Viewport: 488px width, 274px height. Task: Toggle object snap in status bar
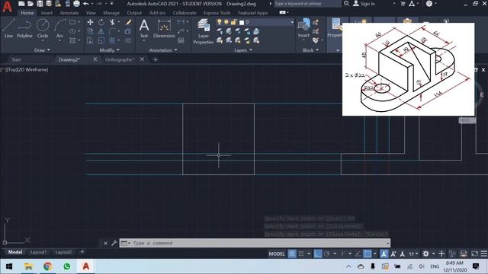368,253
